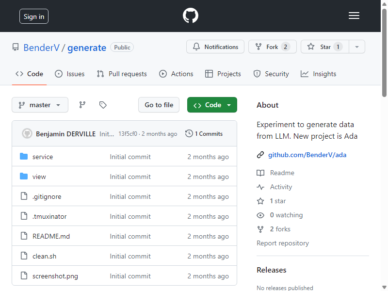Click the clean.sh file icon
Screen dimensions: 388x291
(x=24, y=256)
